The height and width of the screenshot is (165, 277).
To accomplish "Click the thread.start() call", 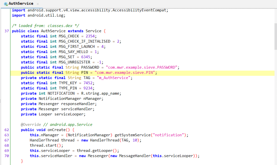I will click(x=45, y=146).
